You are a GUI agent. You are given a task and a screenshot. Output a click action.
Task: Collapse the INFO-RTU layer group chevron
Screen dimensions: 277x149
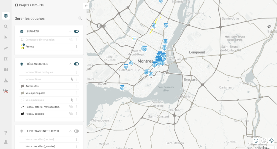pos(71,31)
